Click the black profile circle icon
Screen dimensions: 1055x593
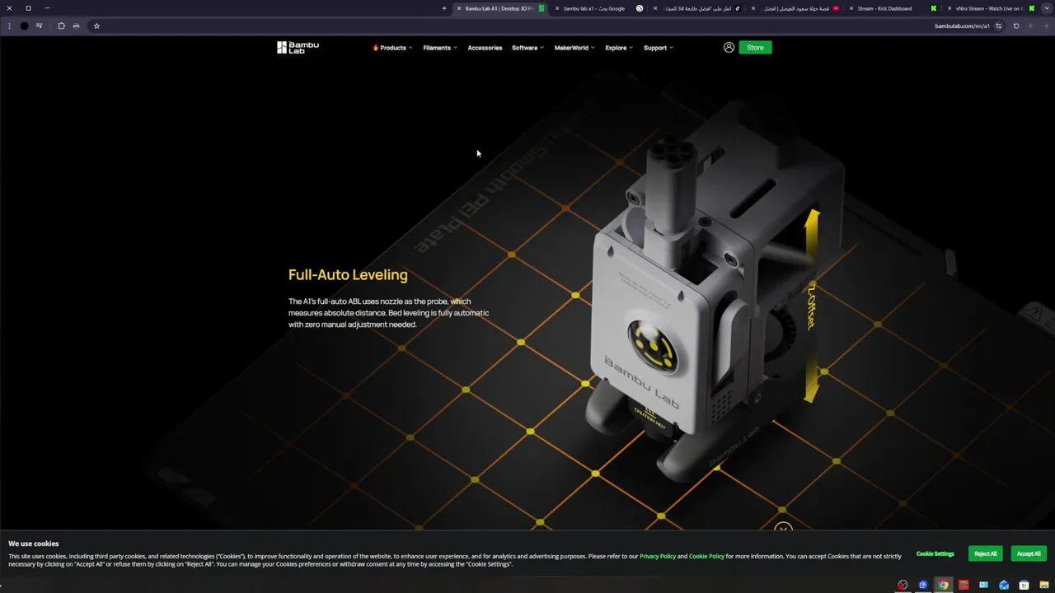tap(24, 26)
